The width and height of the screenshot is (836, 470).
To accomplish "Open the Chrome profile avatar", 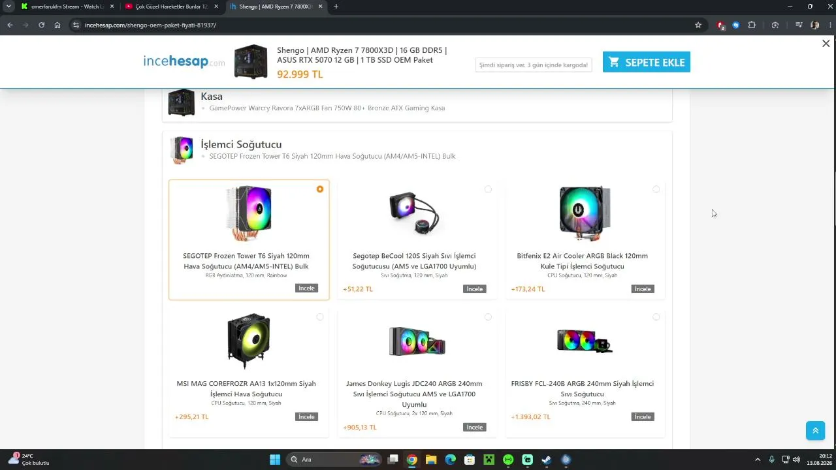I will pyautogui.click(x=814, y=25).
